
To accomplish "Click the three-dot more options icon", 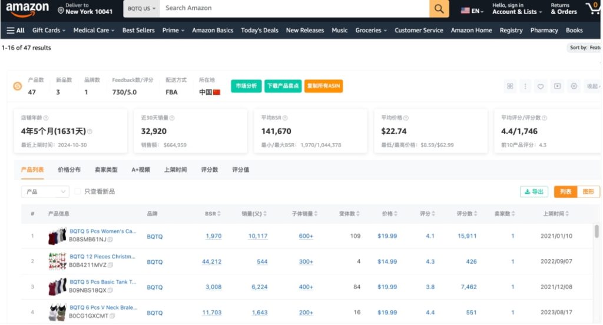I will pyautogui.click(x=525, y=87).
